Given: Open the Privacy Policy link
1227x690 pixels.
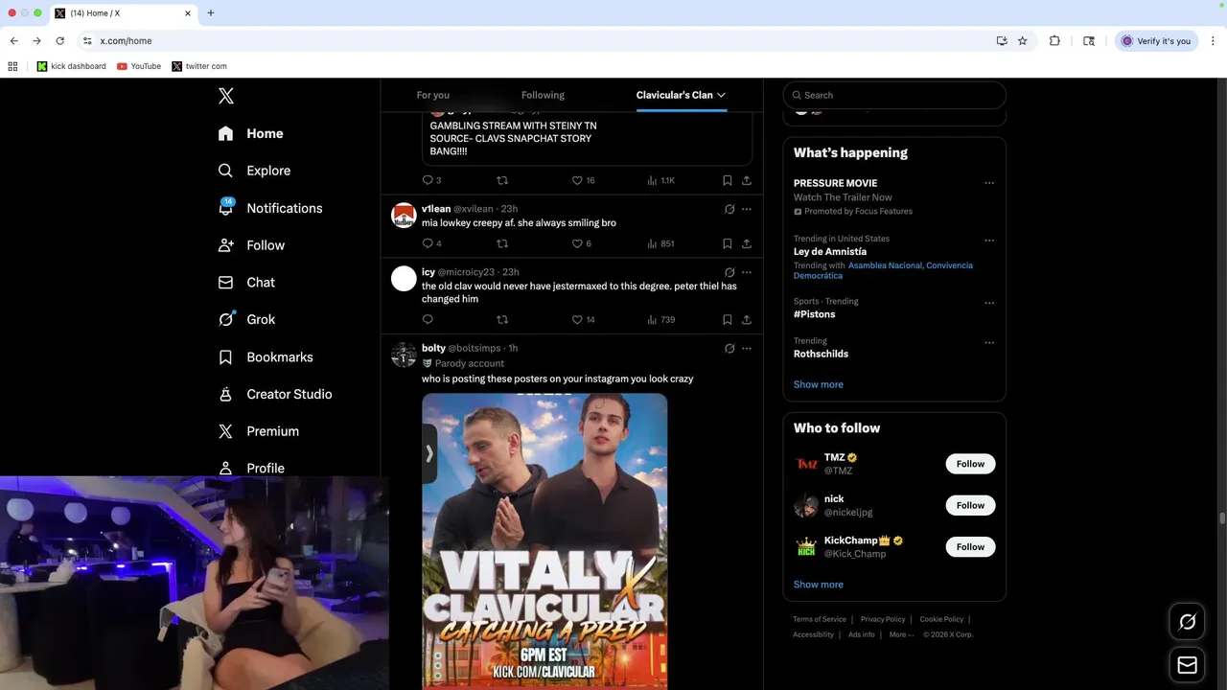Looking at the screenshot, I should tap(883, 619).
